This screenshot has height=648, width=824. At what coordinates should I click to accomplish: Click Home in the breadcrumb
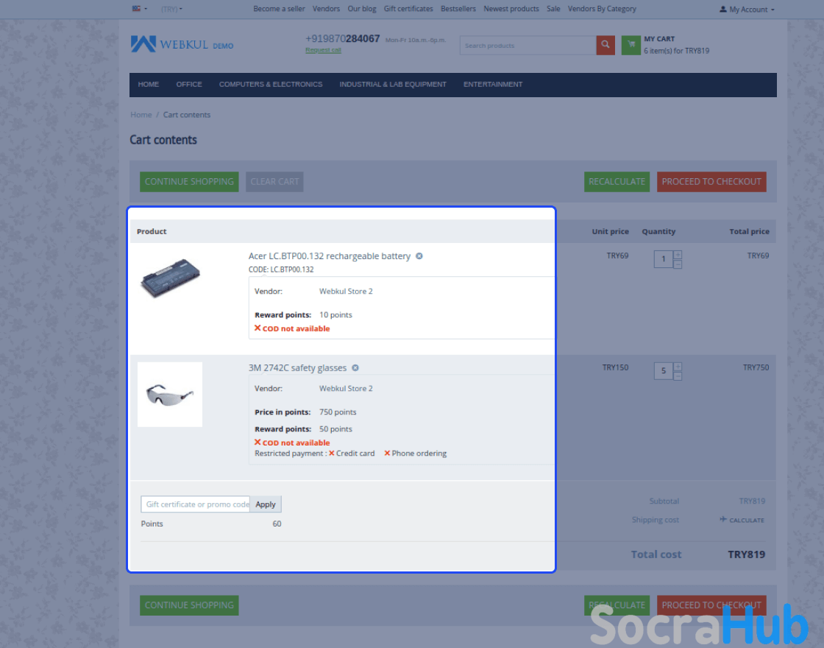coord(141,115)
